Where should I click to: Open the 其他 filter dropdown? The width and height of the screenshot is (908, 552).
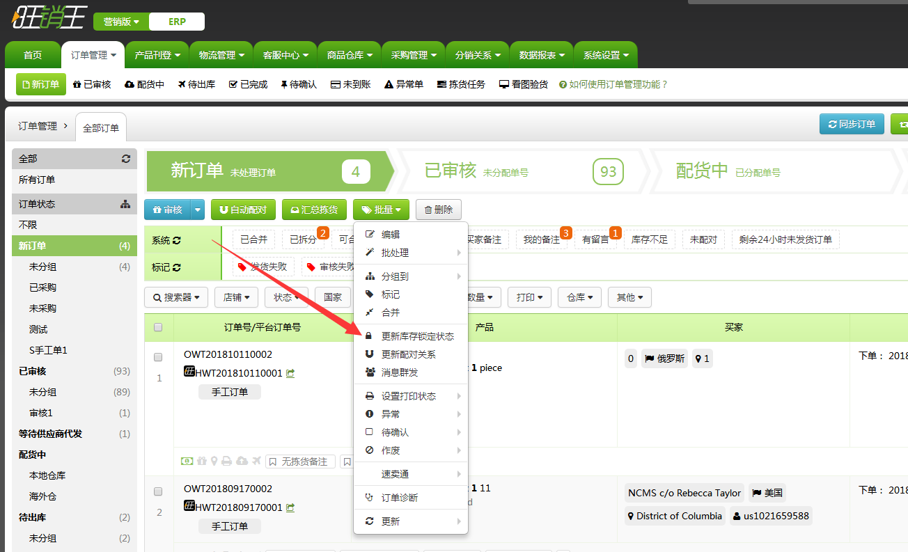click(630, 297)
